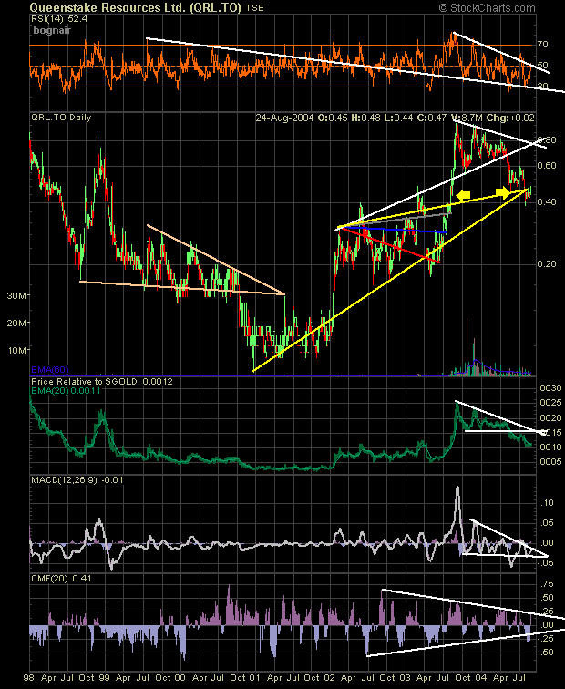Select the RSI(14) 52.4 indicator label

coord(59,19)
